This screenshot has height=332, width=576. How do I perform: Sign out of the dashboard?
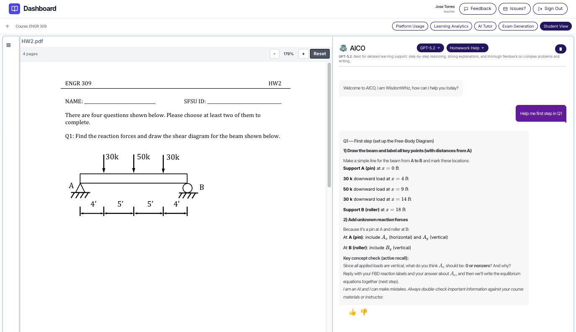click(x=550, y=9)
